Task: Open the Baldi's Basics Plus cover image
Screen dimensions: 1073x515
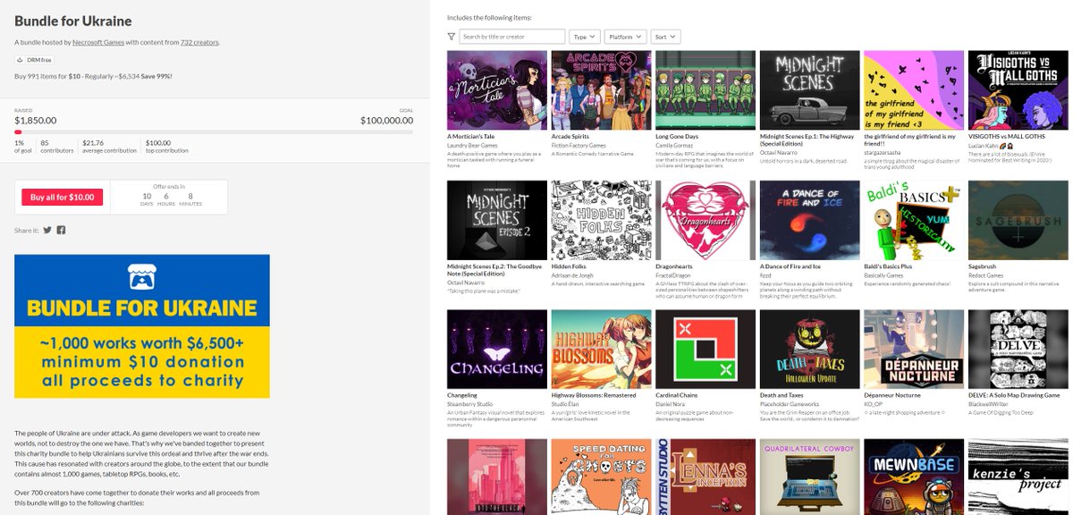Action: pos(914,220)
